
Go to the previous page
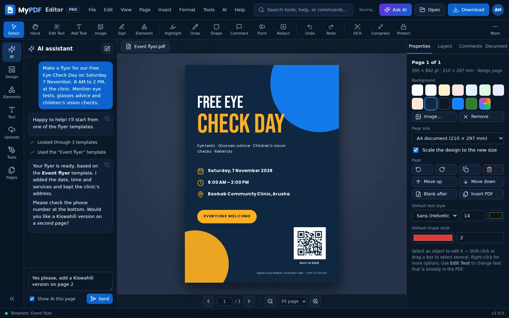pos(208,301)
